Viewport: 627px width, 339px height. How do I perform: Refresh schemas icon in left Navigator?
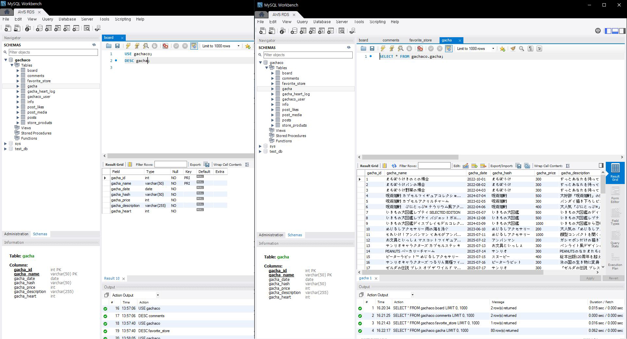[x=94, y=45]
